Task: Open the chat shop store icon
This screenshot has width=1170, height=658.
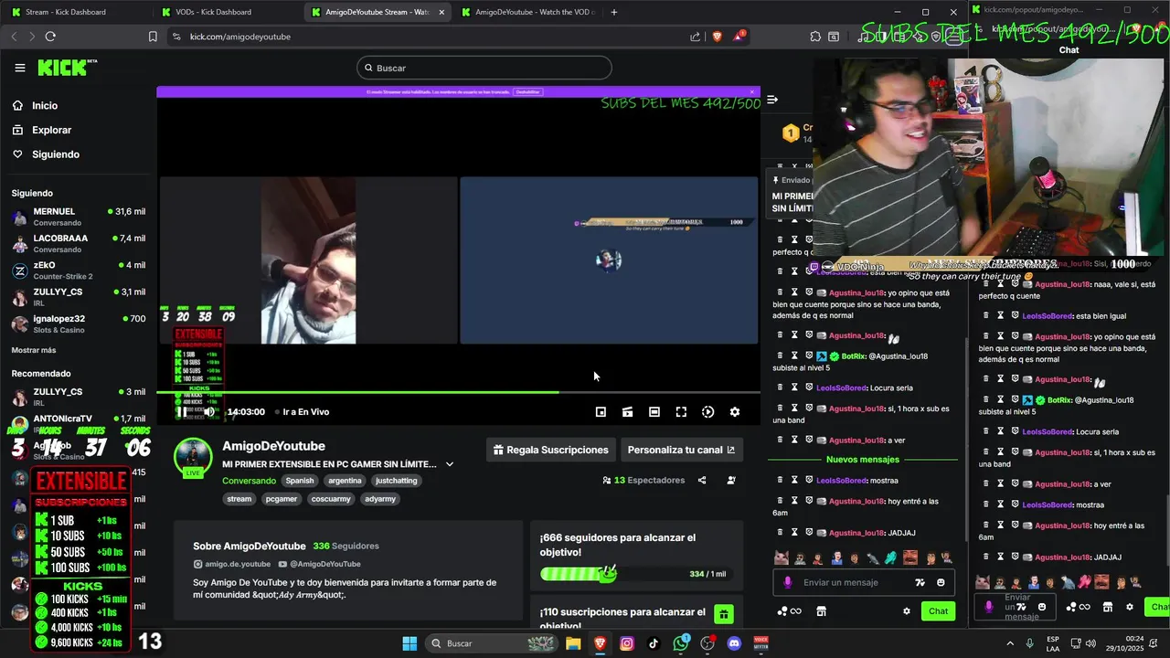Action: point(821,611)
